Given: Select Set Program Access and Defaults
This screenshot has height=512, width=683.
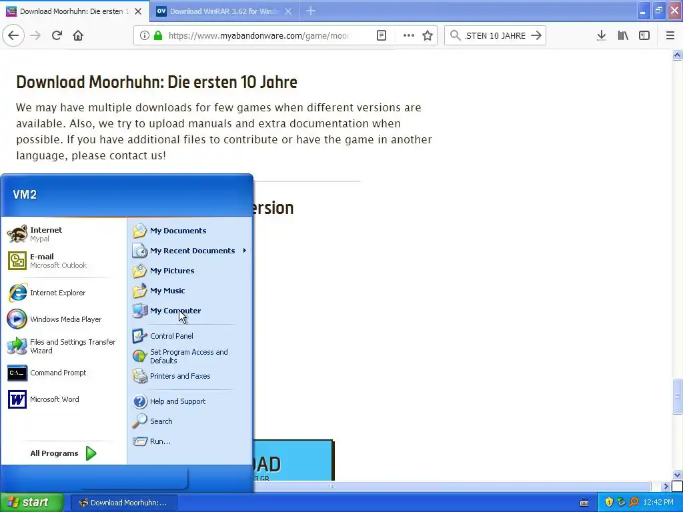Looking at the screenshot, I should [190, 356].
